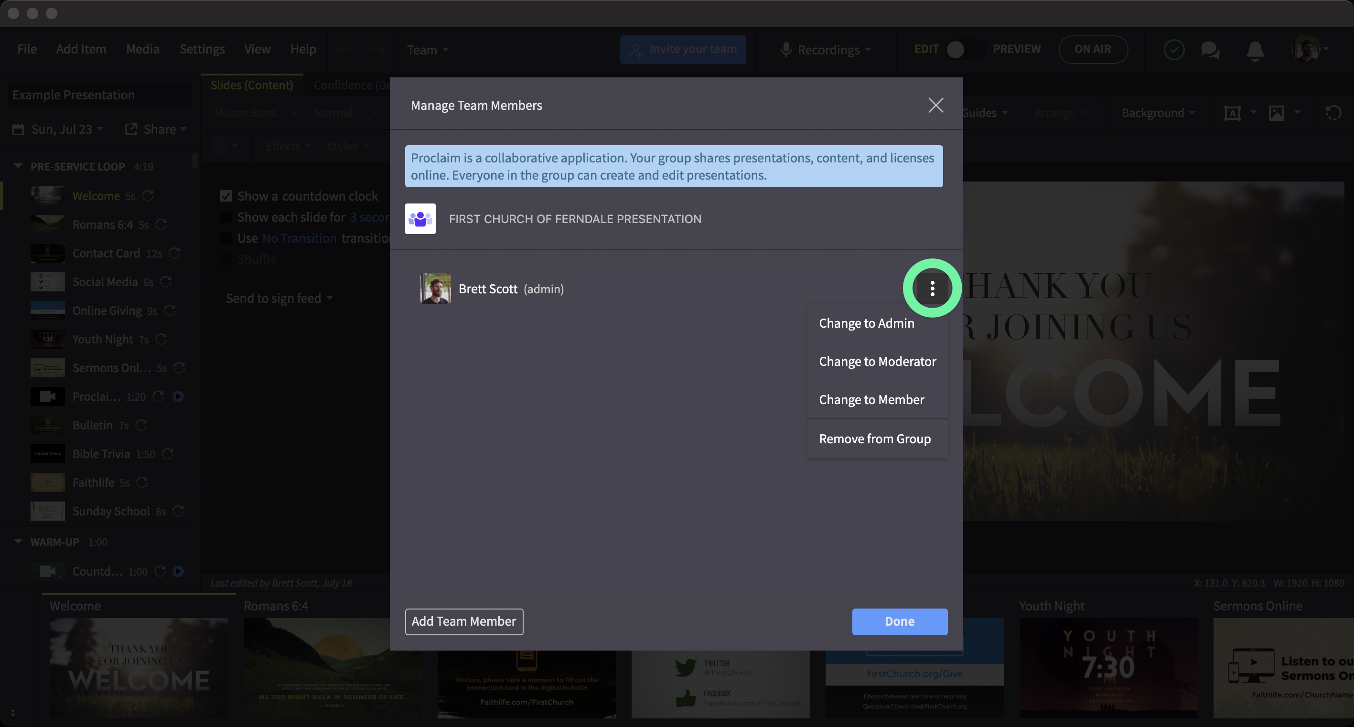Click loop icon next to Bulletin
Screen dimensions: 1354x727
pyautogui.click(x=141, y=425)
